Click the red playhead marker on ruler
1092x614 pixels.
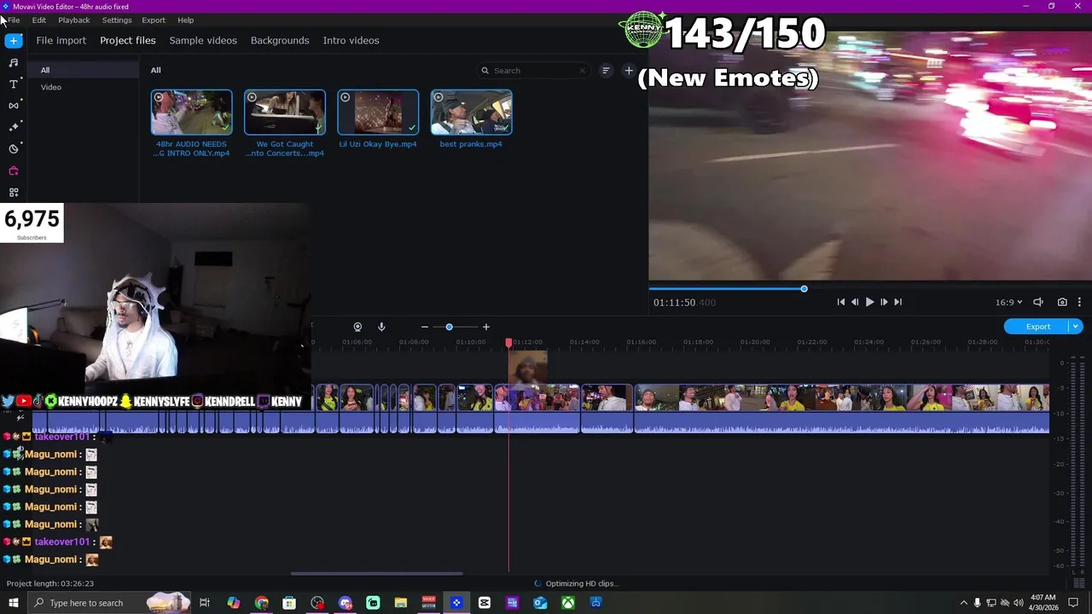pyautogui.click(x=508, y=343)
